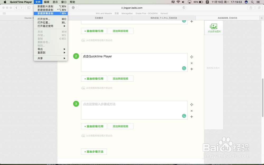This screenshot has width=264, height=165.
Task: Switch to the 百度翻译 tab
Action: [99, 18]
